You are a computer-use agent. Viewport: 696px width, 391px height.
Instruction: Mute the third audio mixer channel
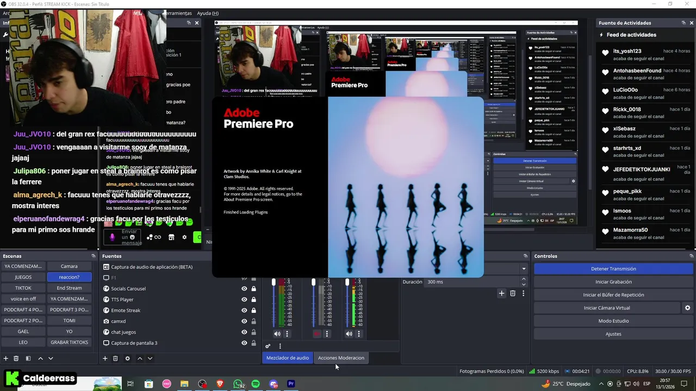pyautogui.click(x=349, y=334)
